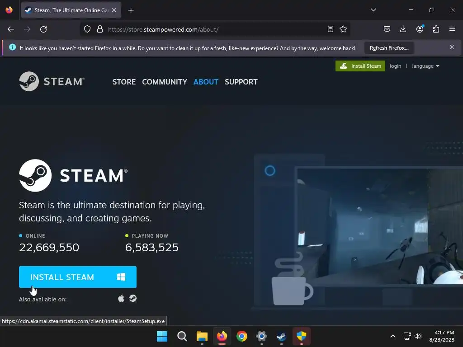
Task: Click the Firefox taskbar icon
Action: 222,336
